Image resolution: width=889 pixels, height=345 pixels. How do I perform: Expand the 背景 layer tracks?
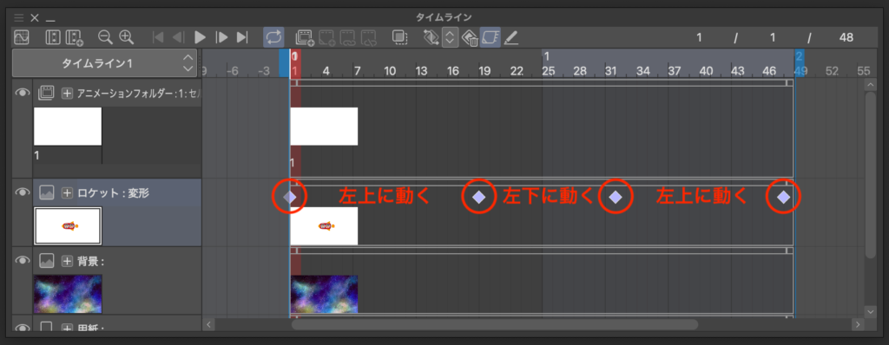click(x=67, y=261)
